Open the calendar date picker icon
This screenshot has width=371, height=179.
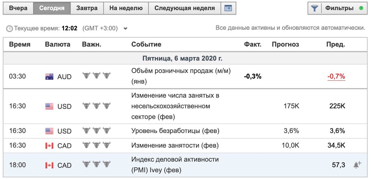coord(228,8)
